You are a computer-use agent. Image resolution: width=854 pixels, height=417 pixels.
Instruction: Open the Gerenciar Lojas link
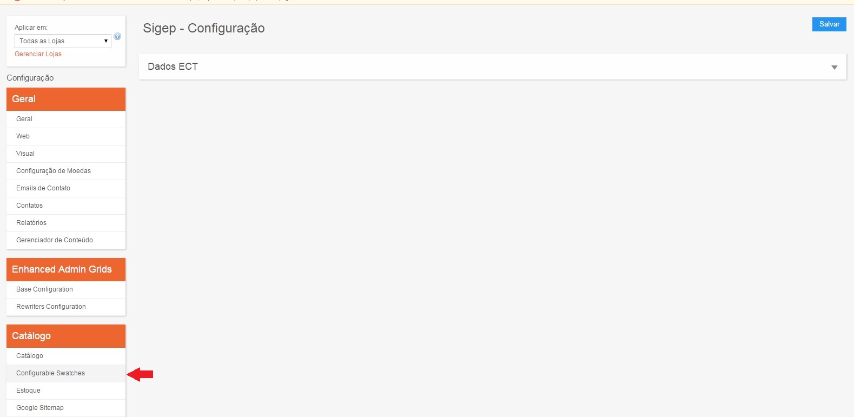(x=38, y=54)
